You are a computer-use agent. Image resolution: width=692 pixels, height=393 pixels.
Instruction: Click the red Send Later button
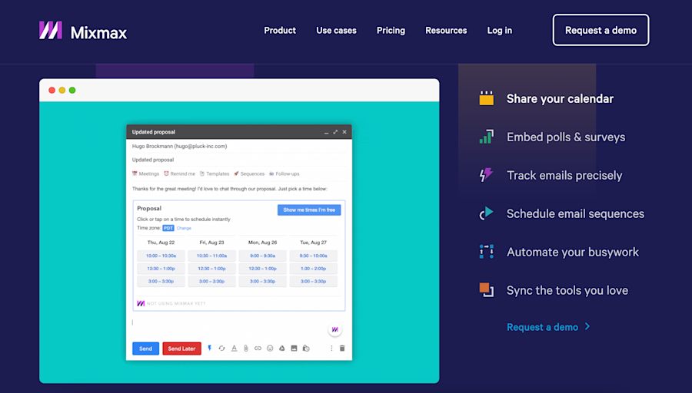(x=181, y=348)
